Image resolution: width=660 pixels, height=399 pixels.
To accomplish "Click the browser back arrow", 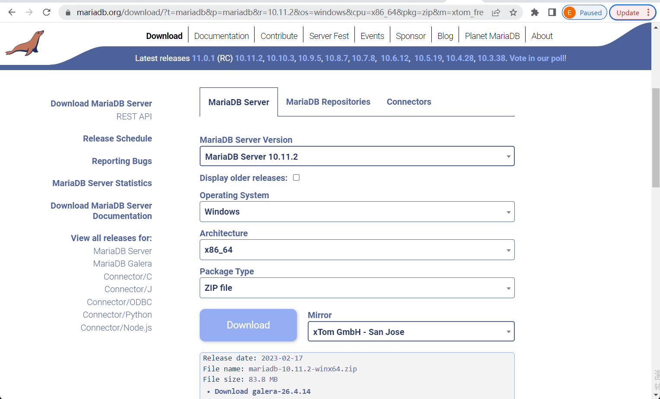I will click(x=12, y=13).
